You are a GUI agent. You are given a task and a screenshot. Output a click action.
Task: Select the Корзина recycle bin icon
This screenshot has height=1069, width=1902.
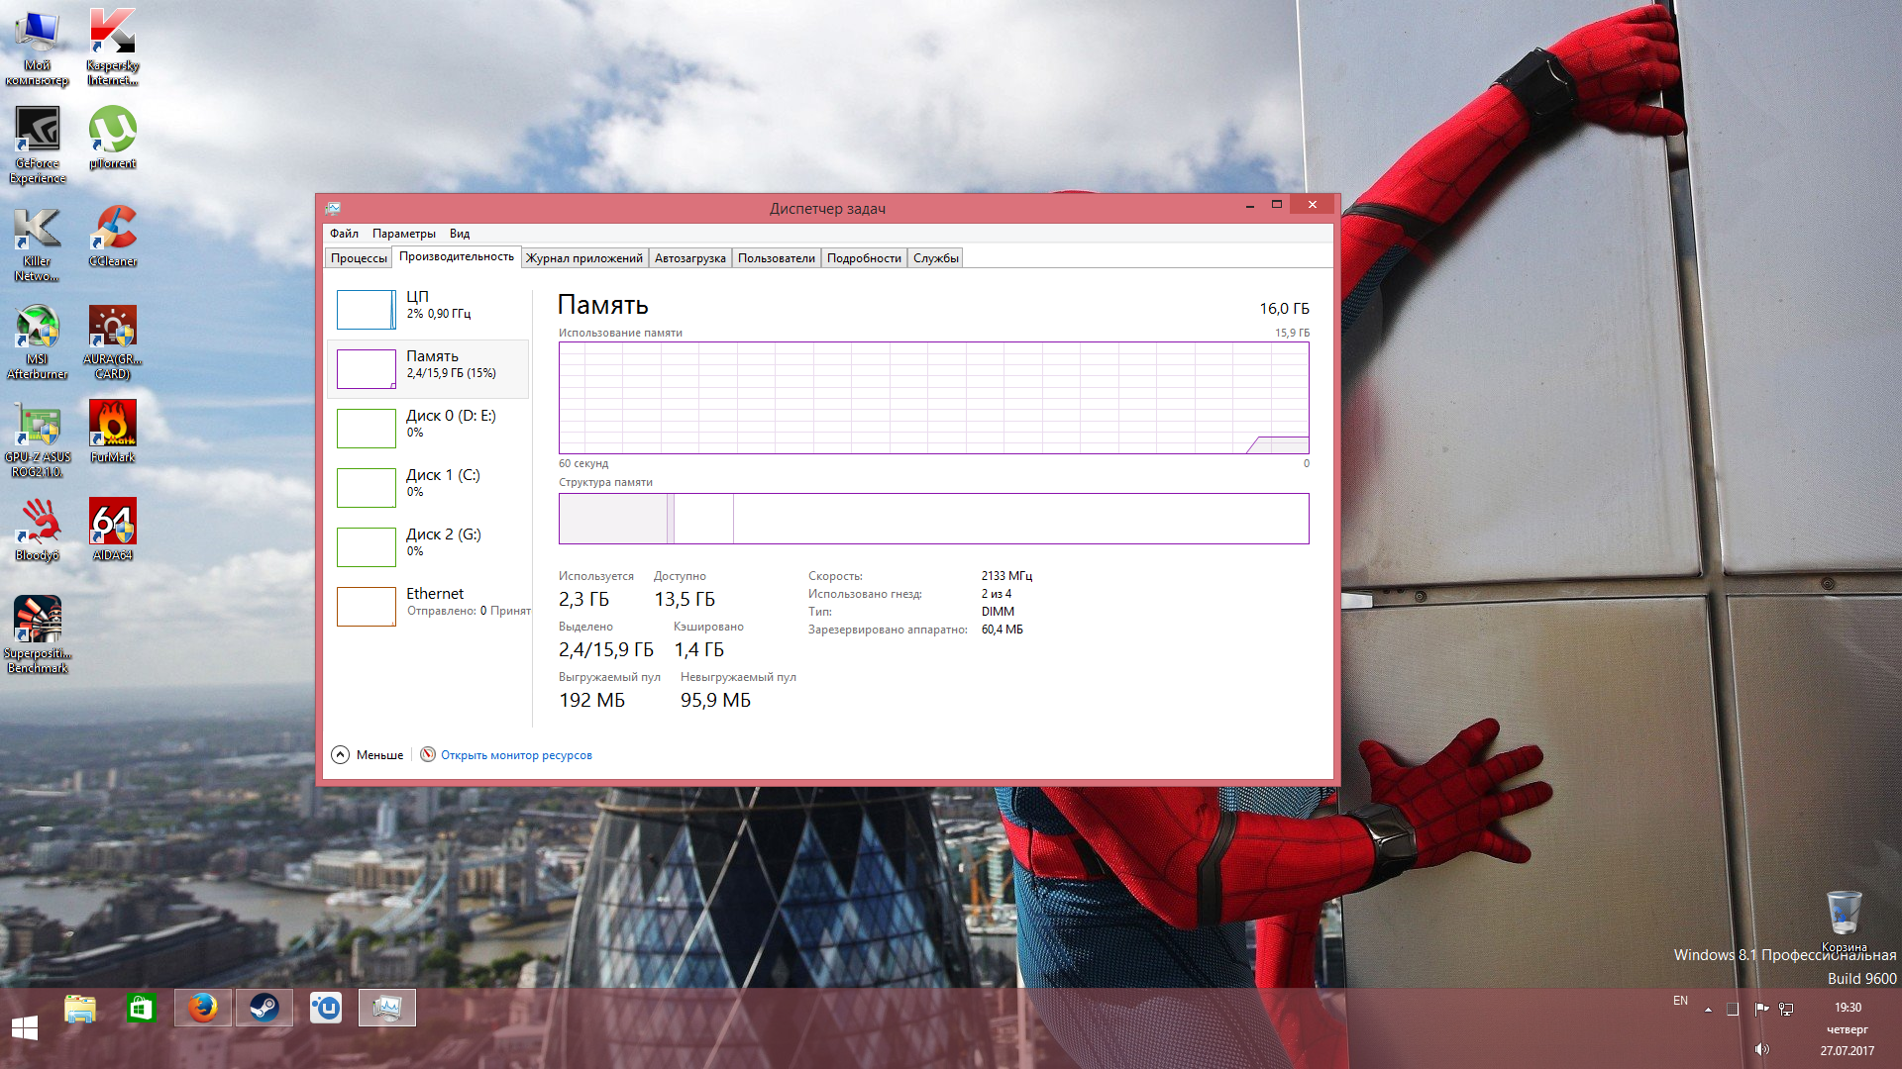[1844, 922]
